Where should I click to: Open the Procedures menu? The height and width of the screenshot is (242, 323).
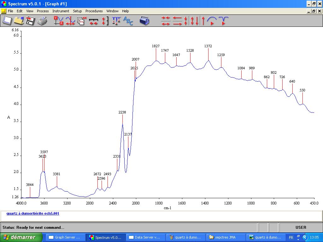[x=94, y=11]
